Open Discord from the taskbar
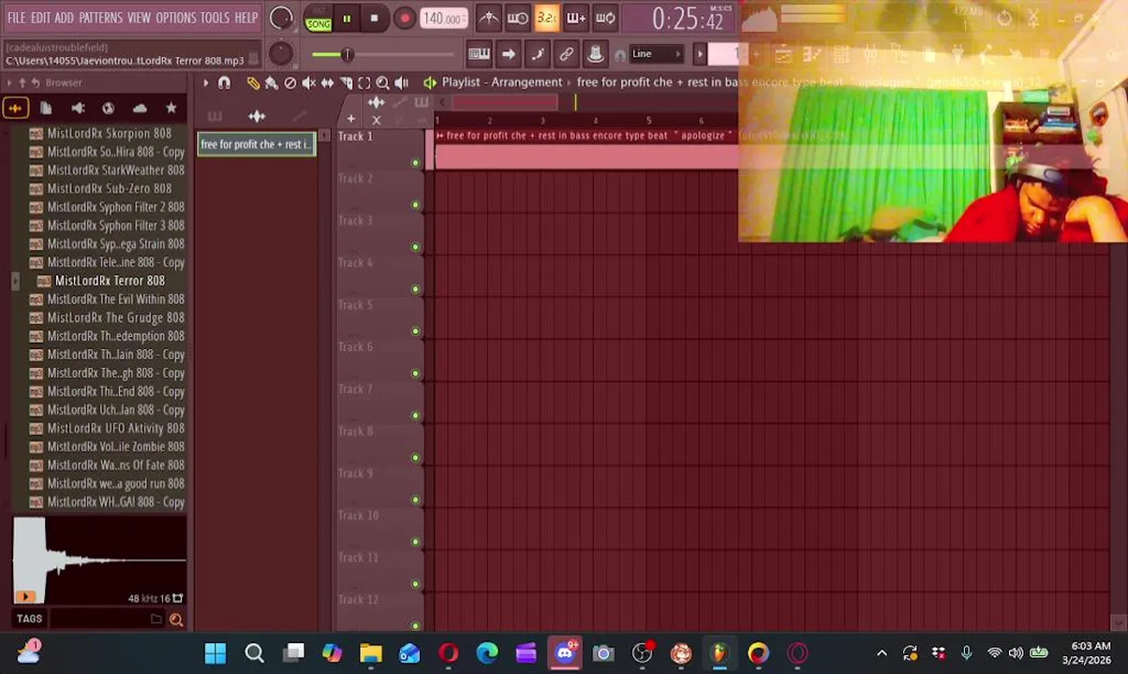Image resolution: width=1128 pixels, height=674 pixels. (565, 653)
